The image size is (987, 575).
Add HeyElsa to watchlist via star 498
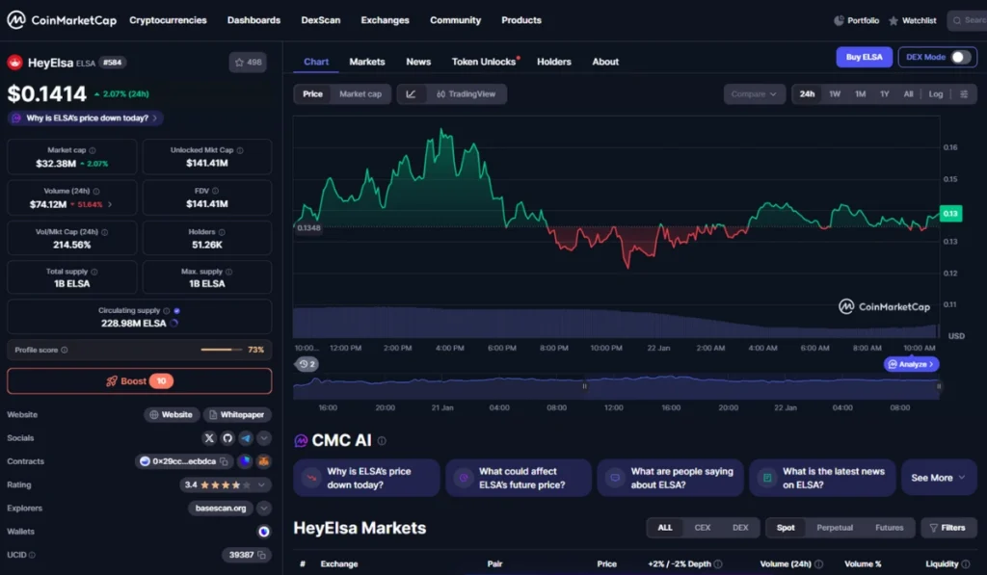[248, 63]
